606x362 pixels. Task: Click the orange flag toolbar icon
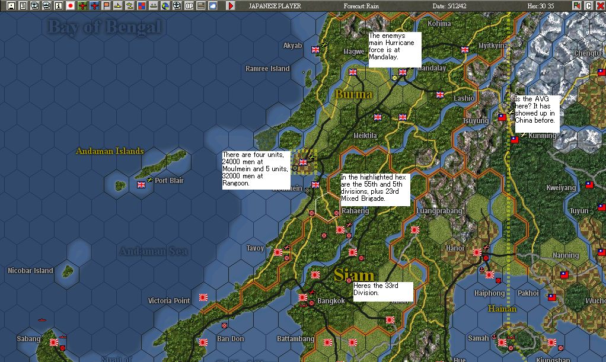coord(106,6)
